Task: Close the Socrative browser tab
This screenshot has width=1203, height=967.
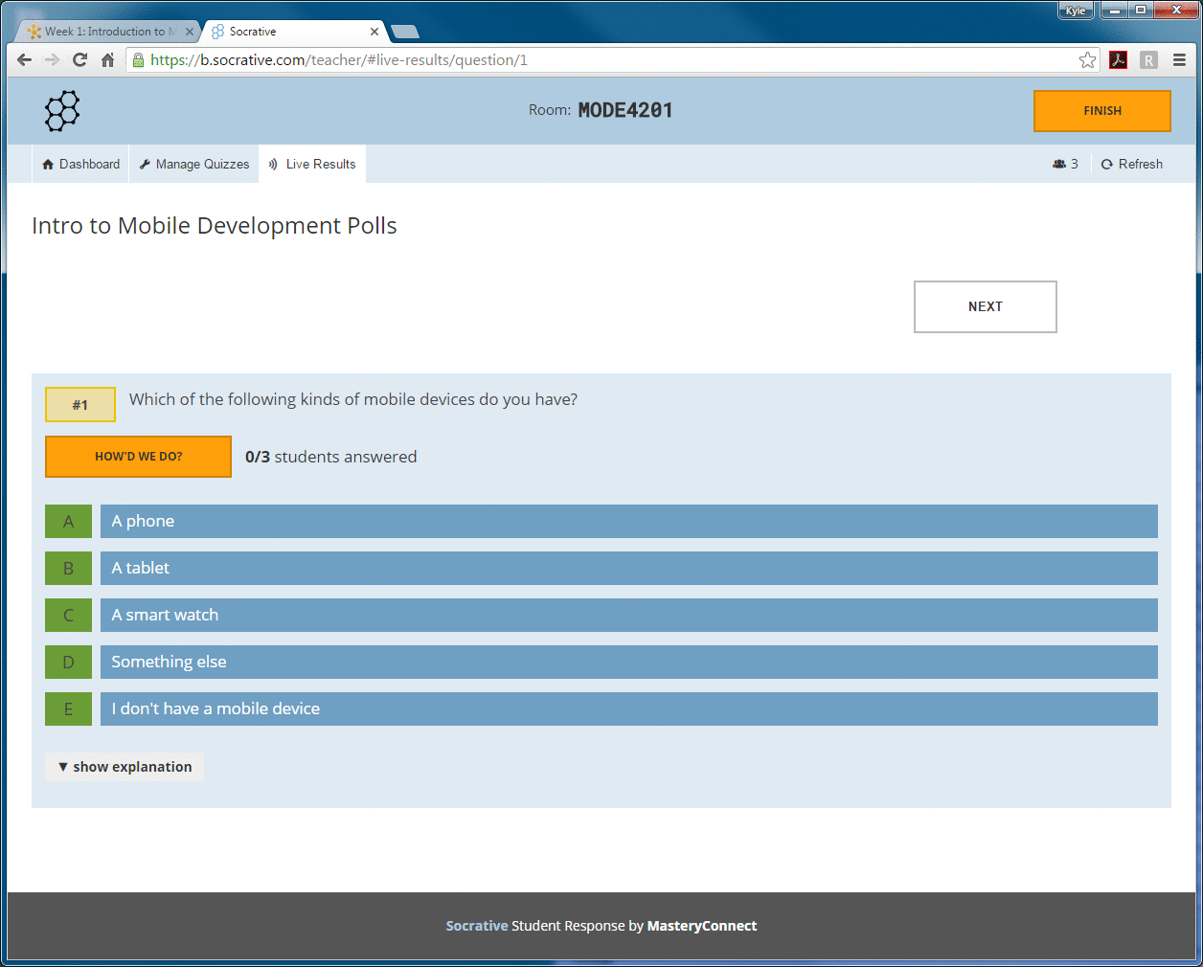Action: click(x=375, y=32)
